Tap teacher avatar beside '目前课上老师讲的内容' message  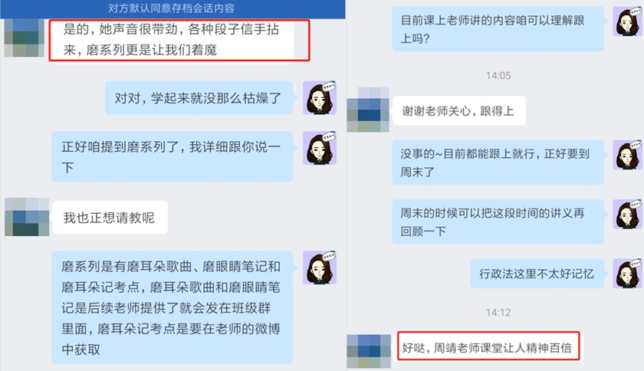pyautogui.click(x=628, y=21)
